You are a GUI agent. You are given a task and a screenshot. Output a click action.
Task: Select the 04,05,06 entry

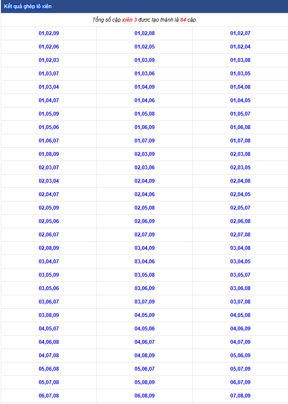point(144,329)
